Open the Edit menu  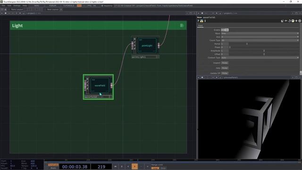[x=9, y=6]
